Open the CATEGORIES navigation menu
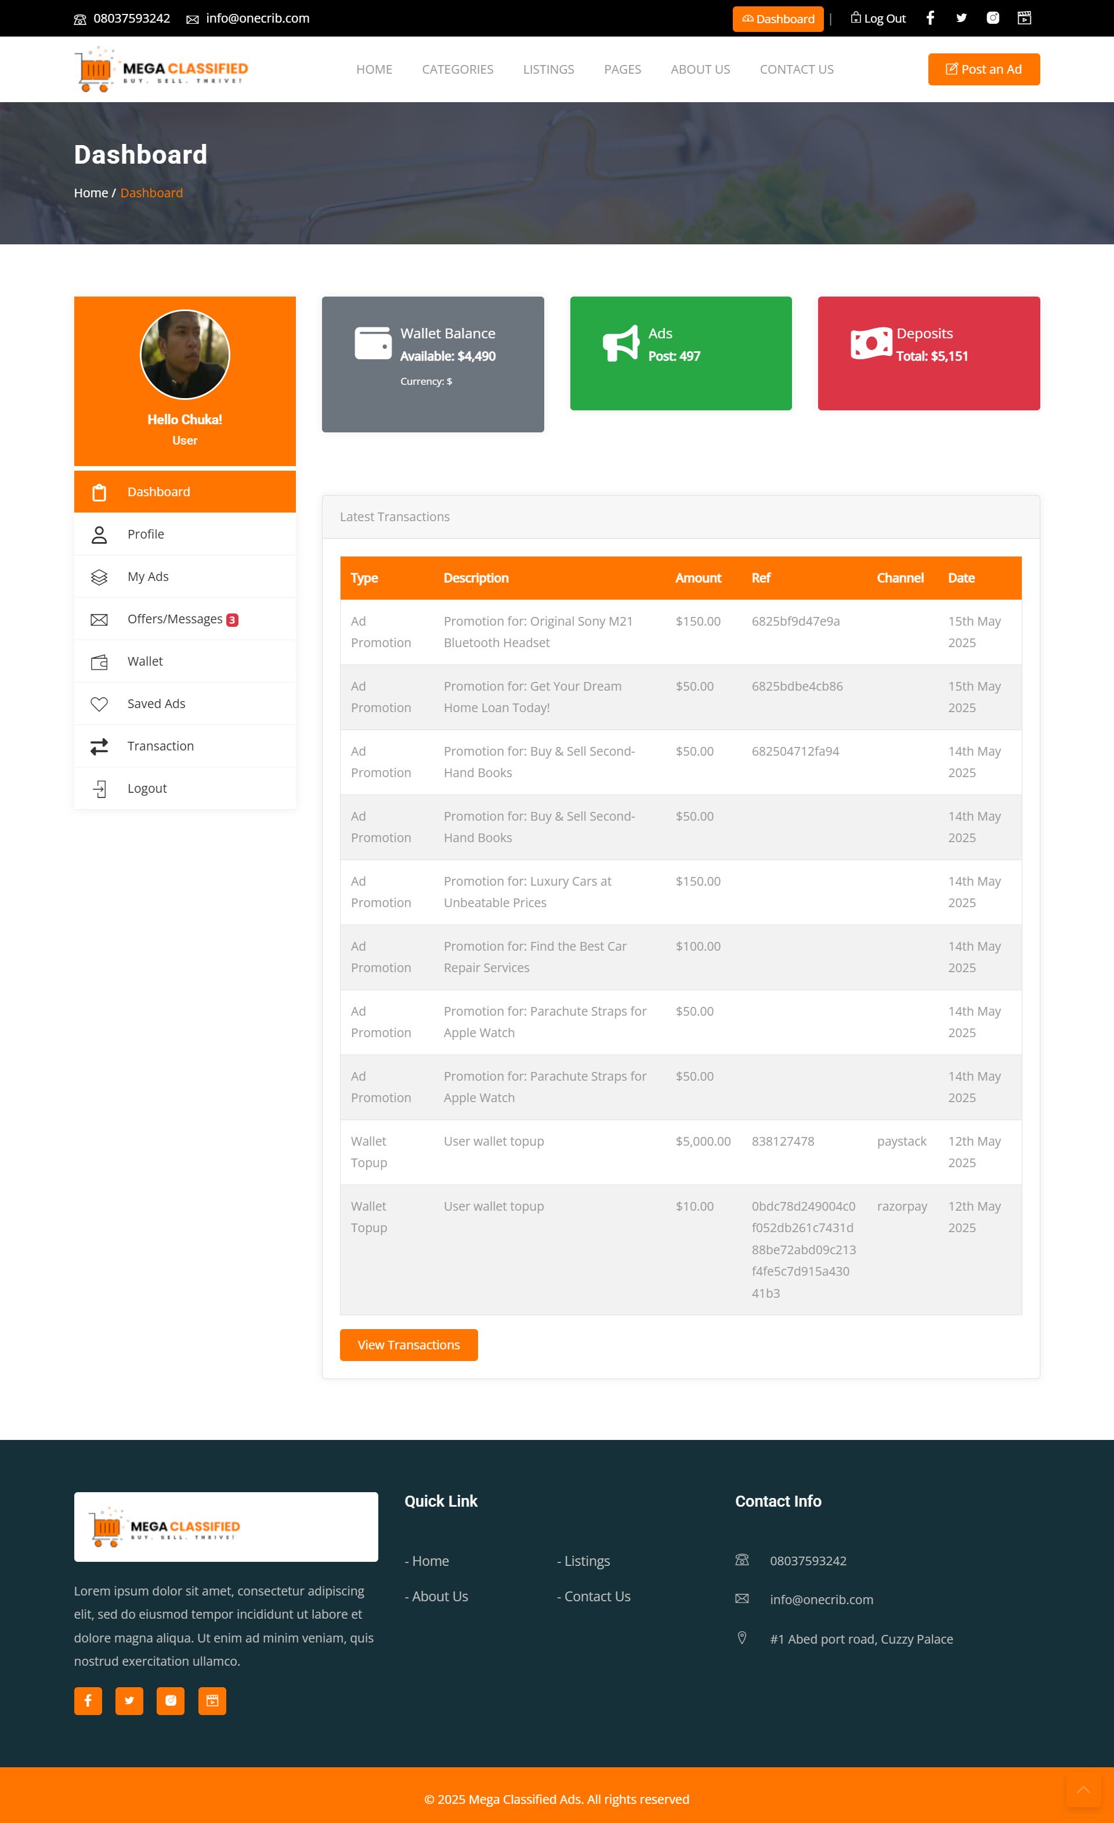This screenshot has height=1823, width=1114. click(457, 70)
